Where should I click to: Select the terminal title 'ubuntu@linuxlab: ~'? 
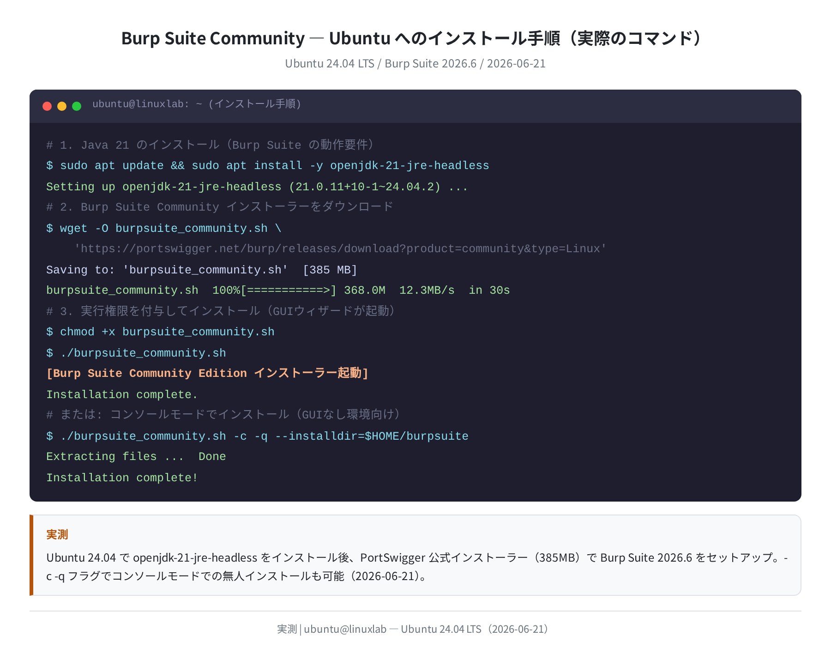147,104
